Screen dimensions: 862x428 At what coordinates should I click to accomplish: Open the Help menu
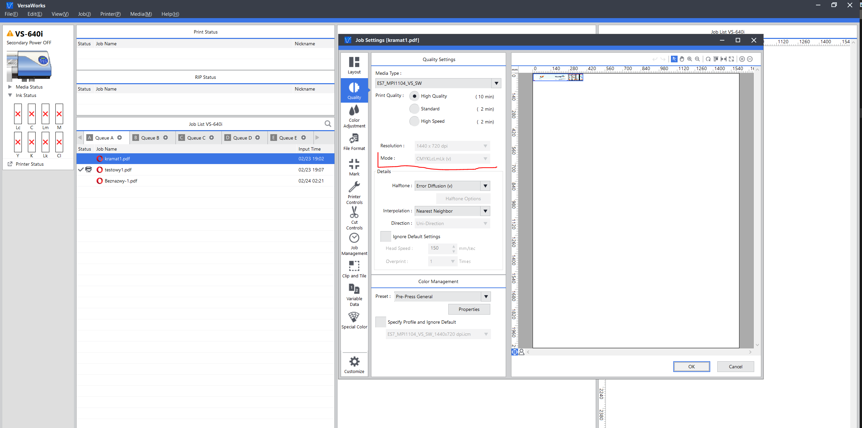pos(170,14)
